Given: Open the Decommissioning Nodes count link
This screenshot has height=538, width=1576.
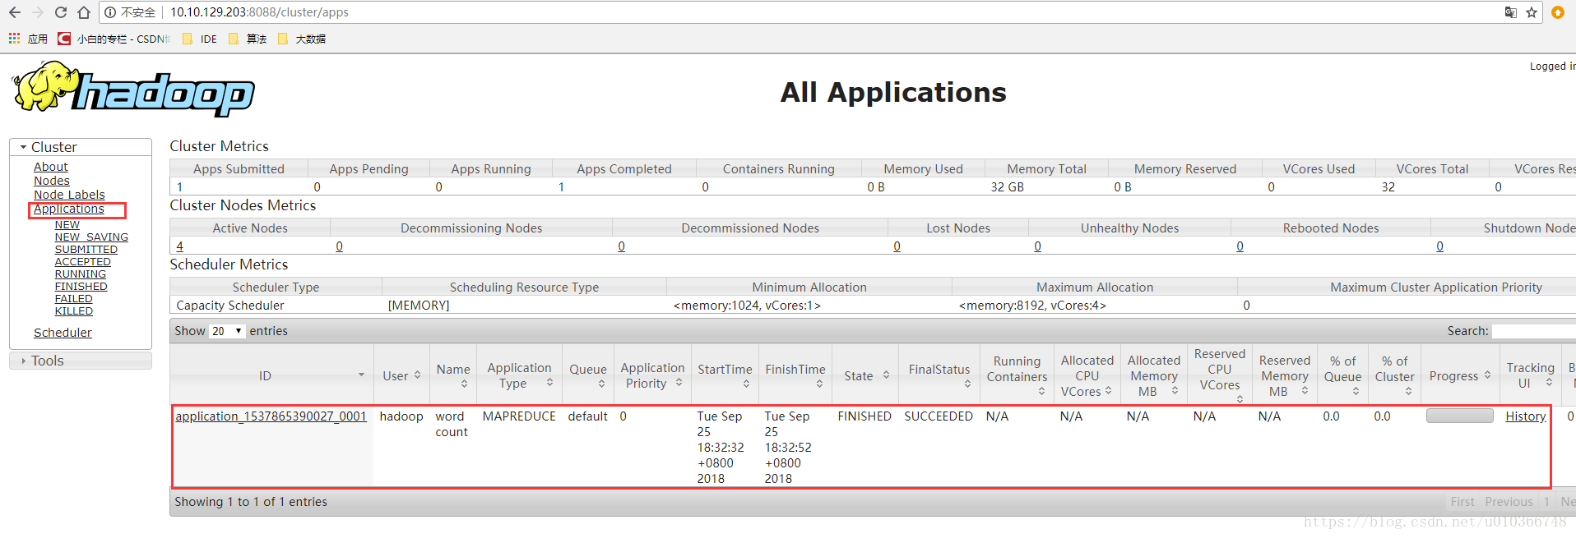Looking at the screenshot, I should (340, 246).
